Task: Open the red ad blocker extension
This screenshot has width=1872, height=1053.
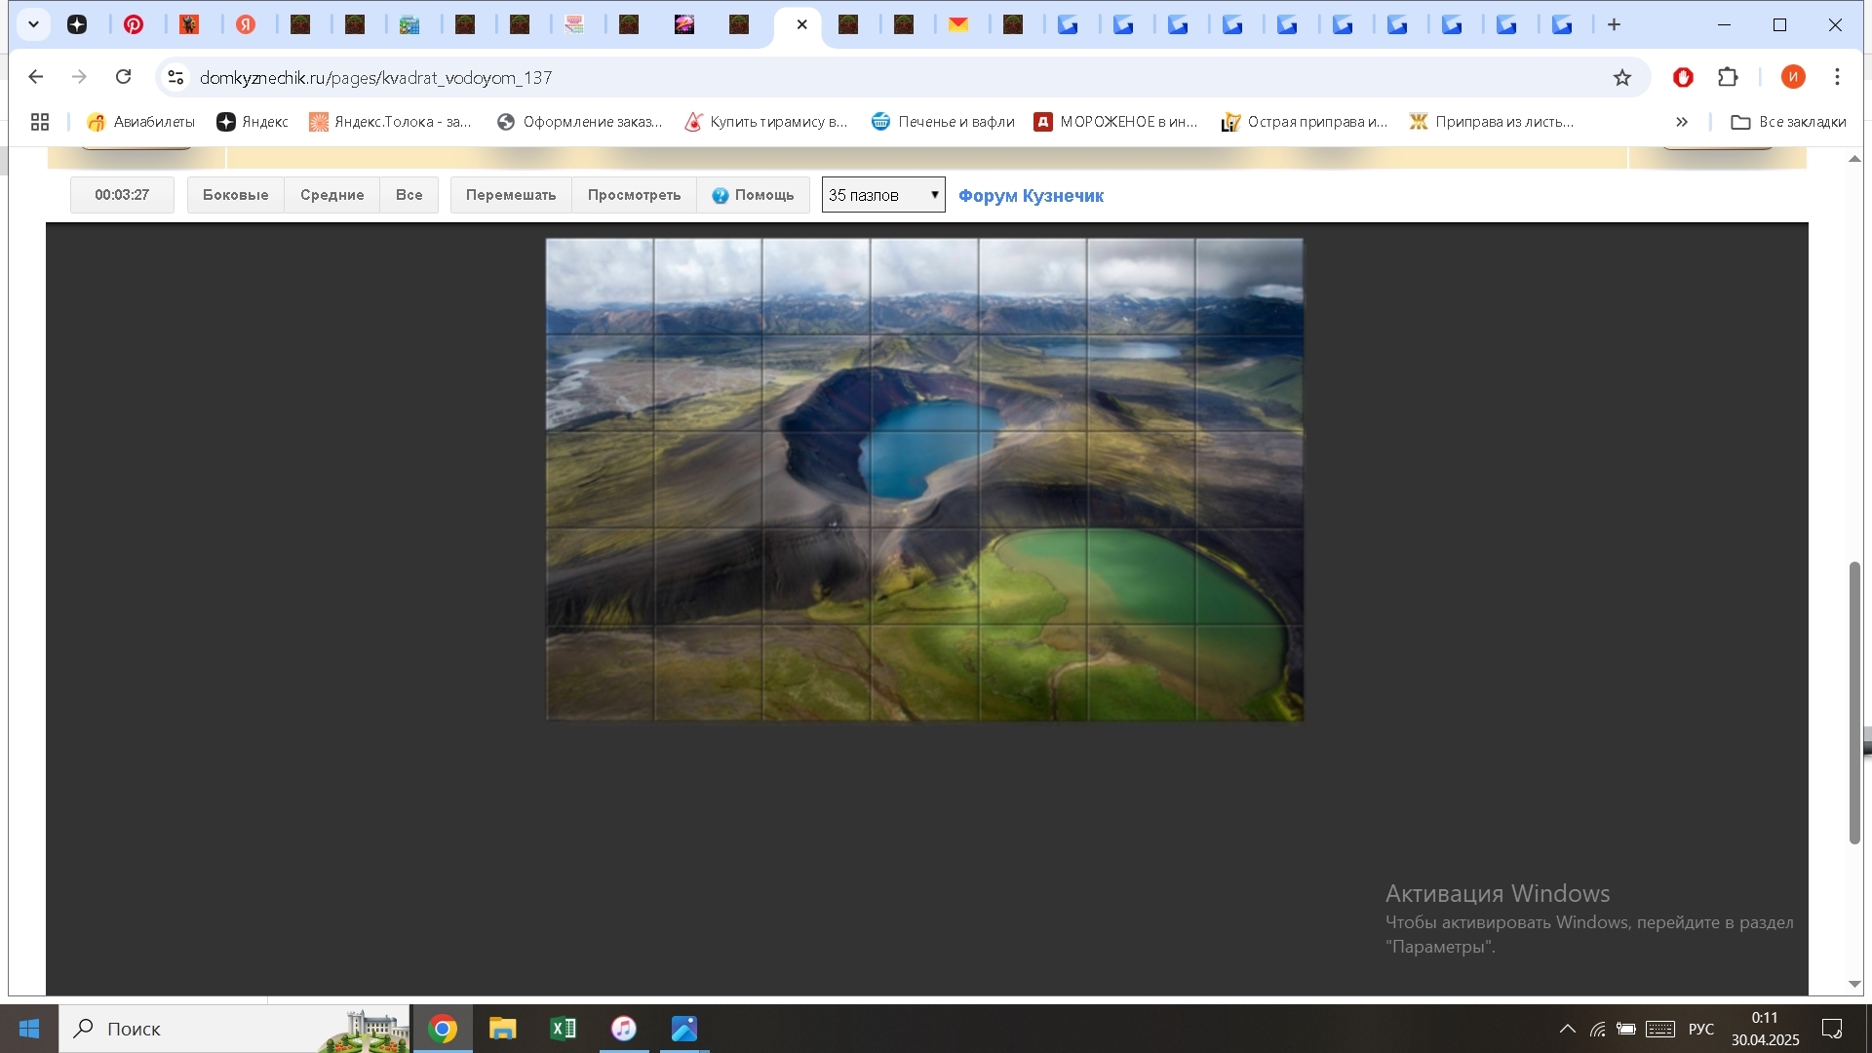Action: tap(1683, 77)
